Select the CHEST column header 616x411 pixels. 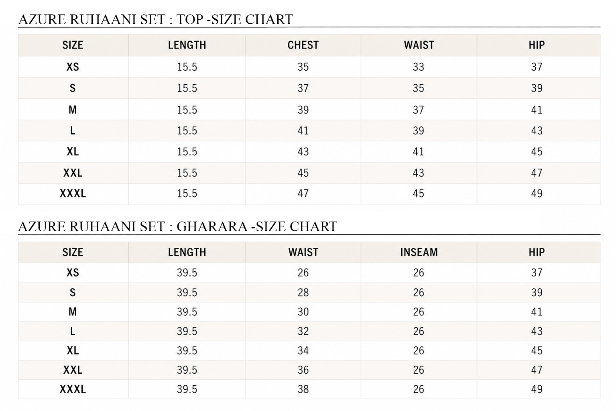[x=303, y=45]
